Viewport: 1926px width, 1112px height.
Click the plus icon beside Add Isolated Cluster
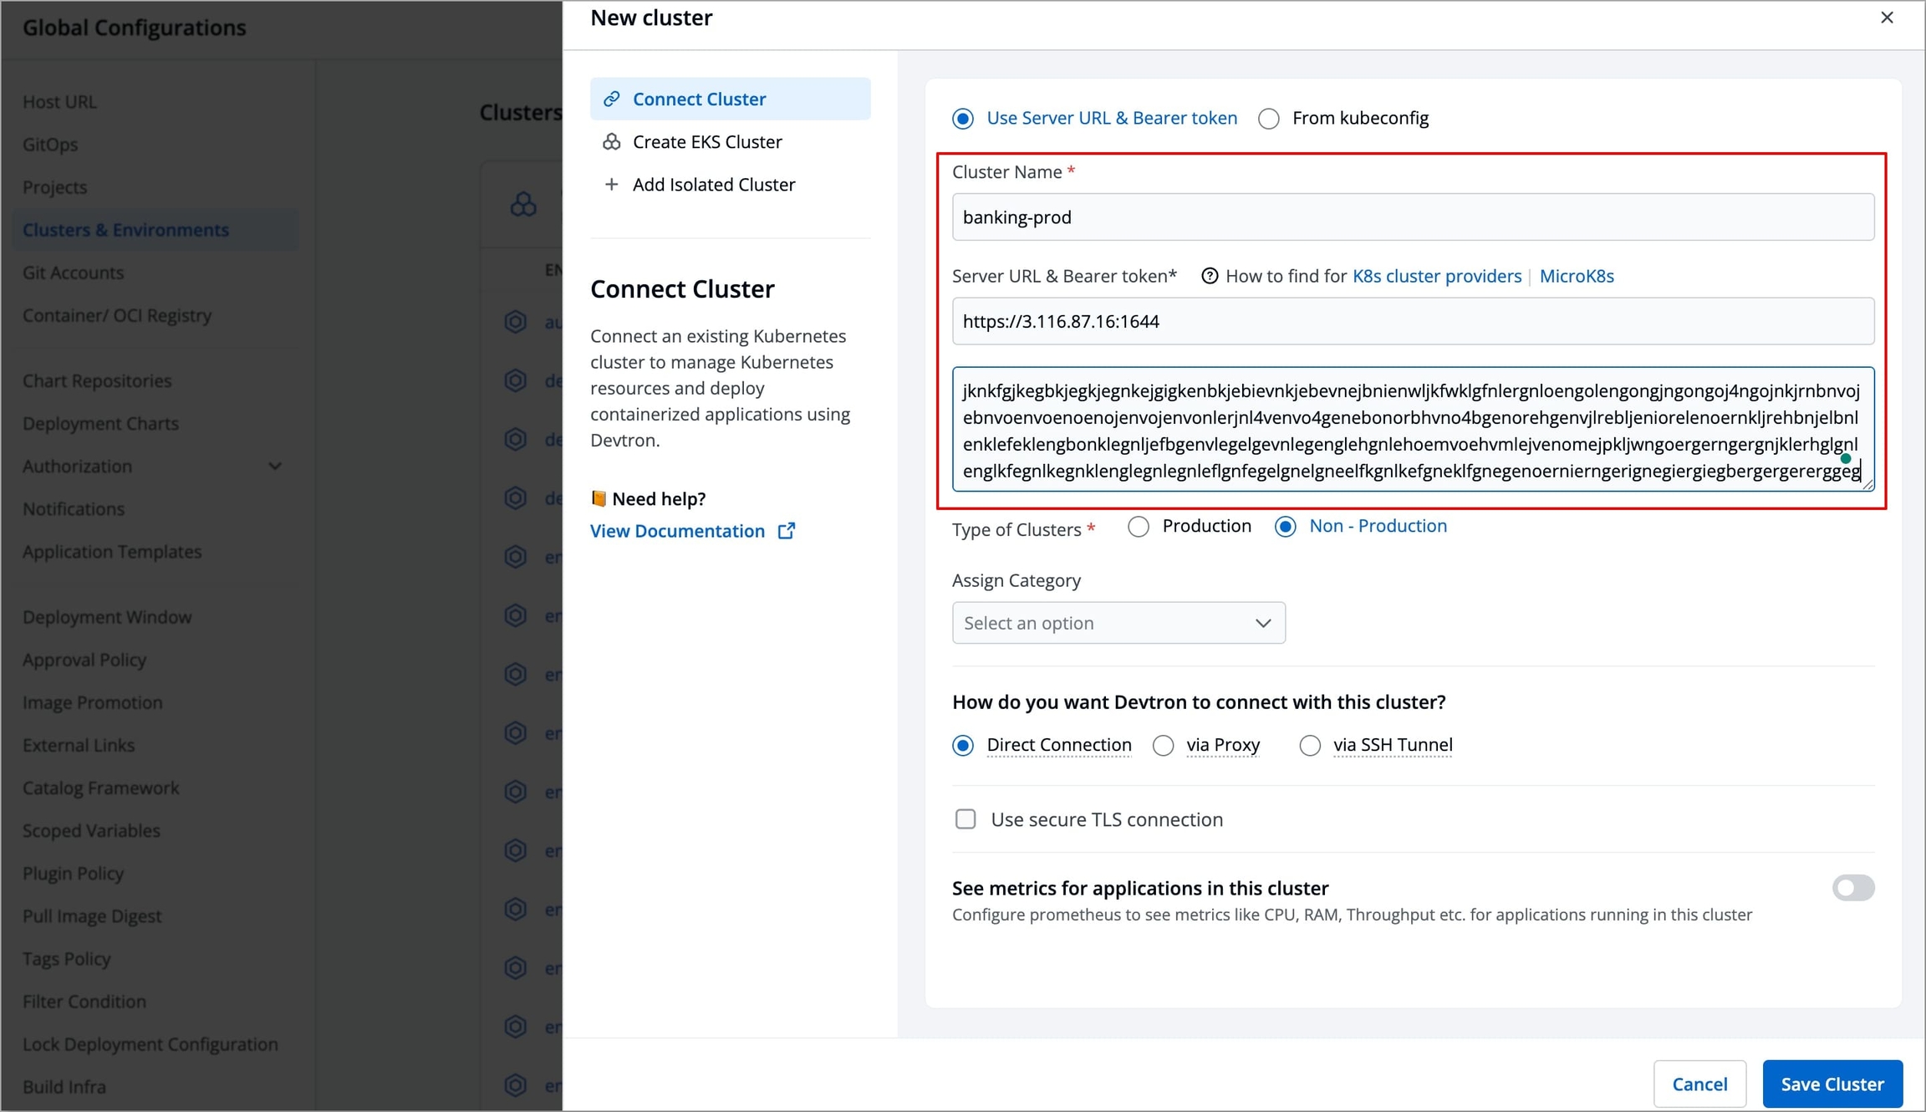tap(612, 184)
